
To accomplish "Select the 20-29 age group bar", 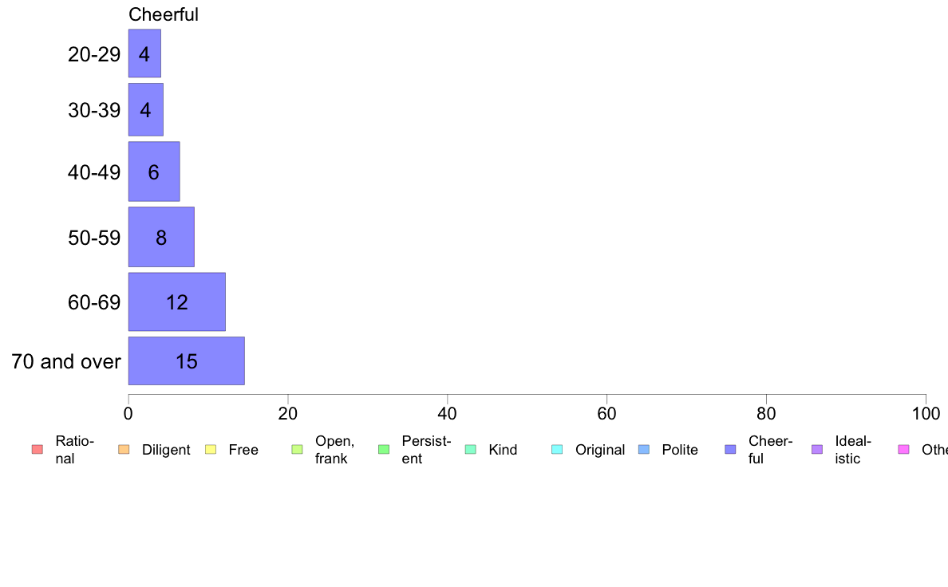I will (x=144, y=53).
